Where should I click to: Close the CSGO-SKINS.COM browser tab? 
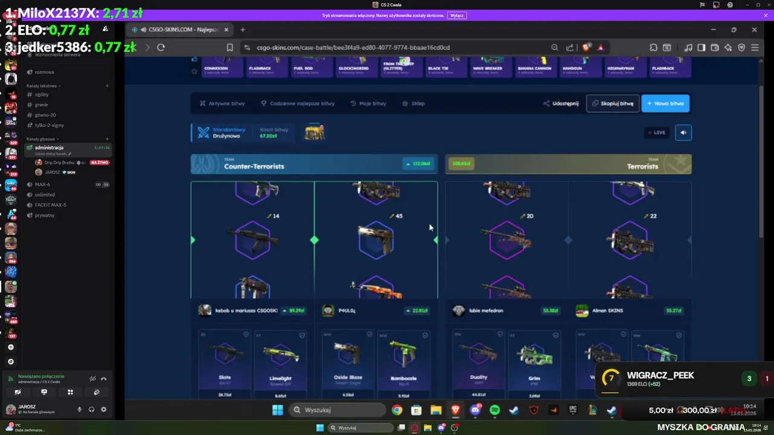coord(226,30)
